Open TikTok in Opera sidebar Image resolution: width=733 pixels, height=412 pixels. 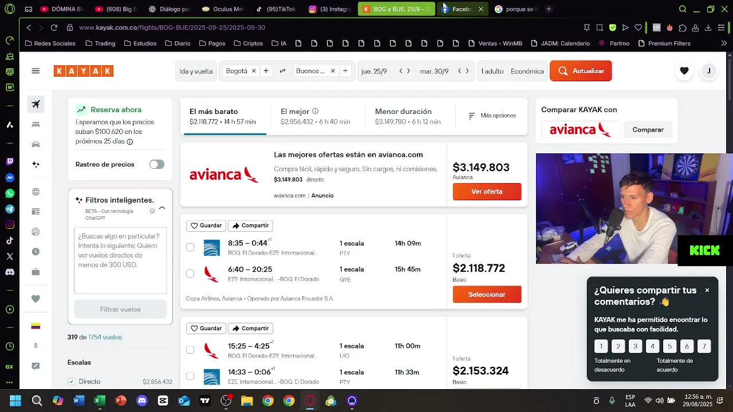pyautogui.click(x=10, y=240)
